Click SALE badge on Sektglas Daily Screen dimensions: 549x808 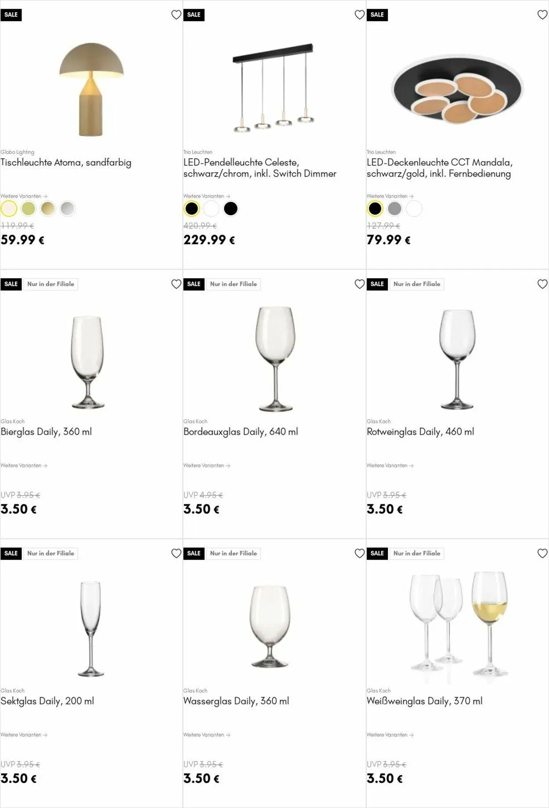point(11,554)
